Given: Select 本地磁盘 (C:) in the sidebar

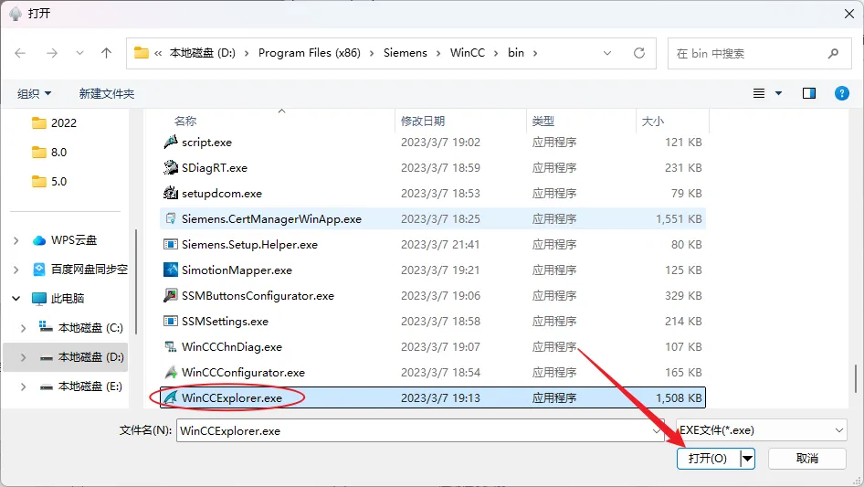Looking at the screenshot, I should click(90, 328).
